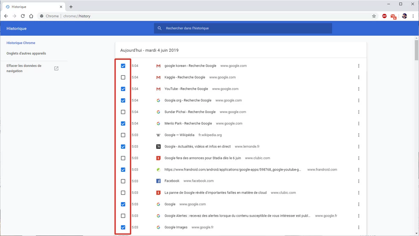The image size is (419, 236).
Task: Open Onglets d'autres appareils in sidebar
Action: click(x=26, y=53)
